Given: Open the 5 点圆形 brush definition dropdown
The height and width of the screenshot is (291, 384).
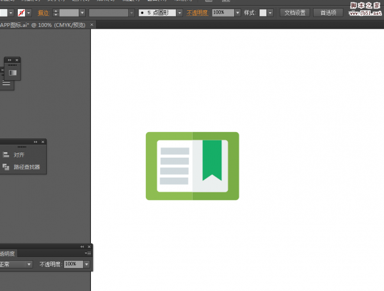Looking at the screenshot, I should [x=179, y=12].
